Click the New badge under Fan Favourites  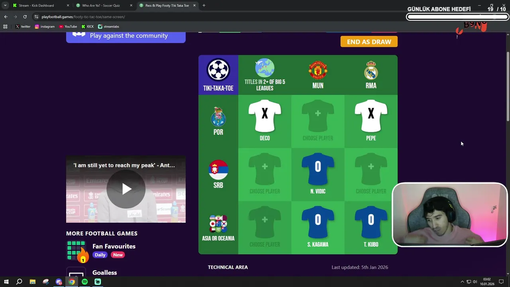pyautogui.click(x=118, y=255)
